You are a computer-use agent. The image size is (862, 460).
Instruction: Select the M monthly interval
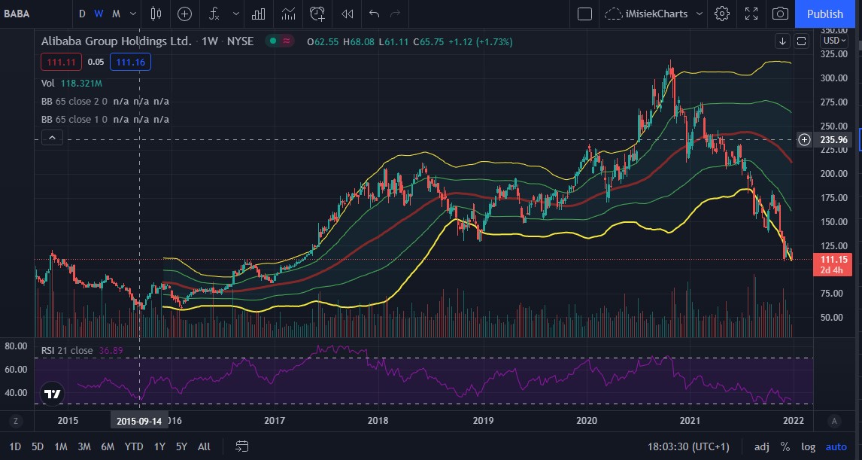coord(116,14)
